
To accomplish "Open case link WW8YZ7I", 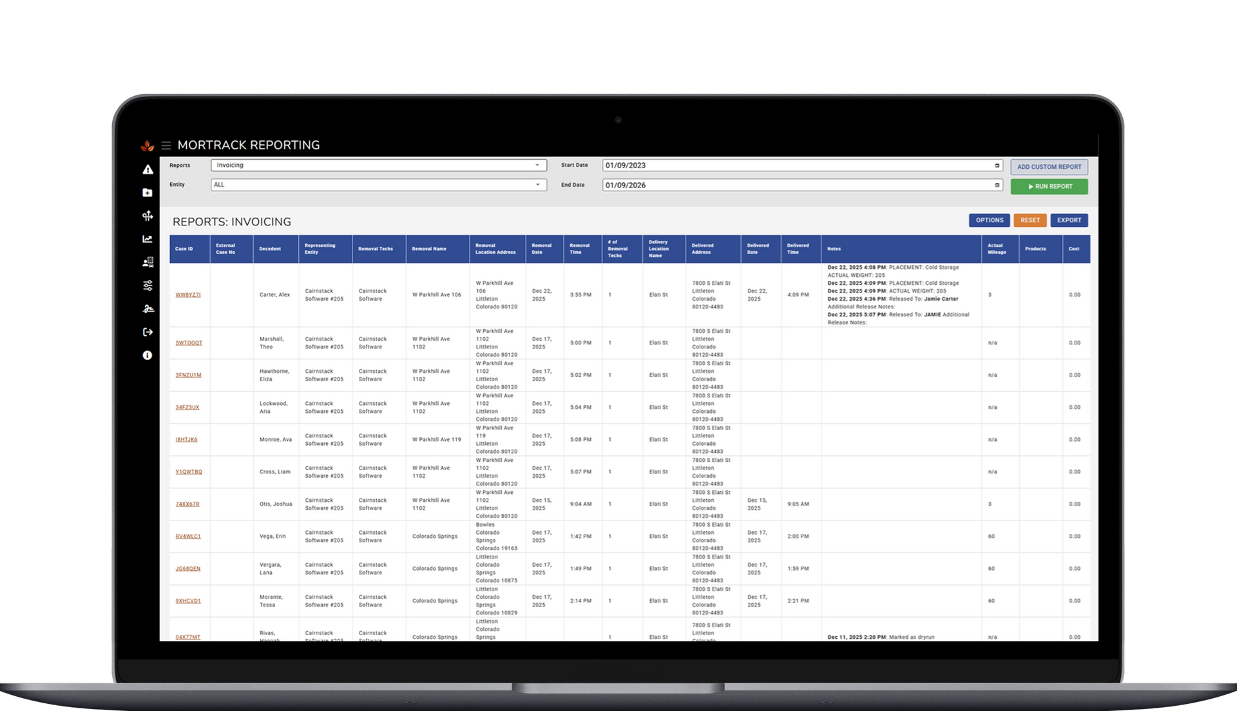I will coord(188,295).
